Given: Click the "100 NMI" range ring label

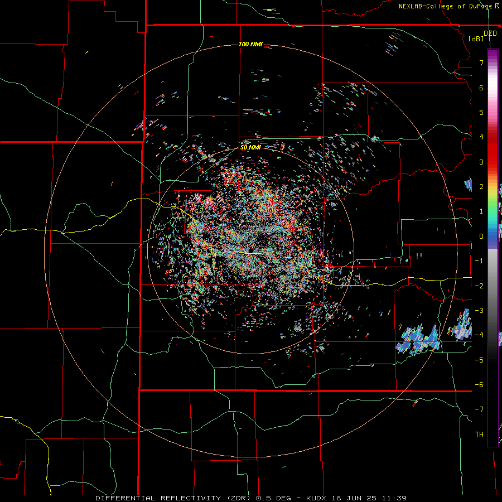Looking at the screenshot, I should tap(250, 44).
